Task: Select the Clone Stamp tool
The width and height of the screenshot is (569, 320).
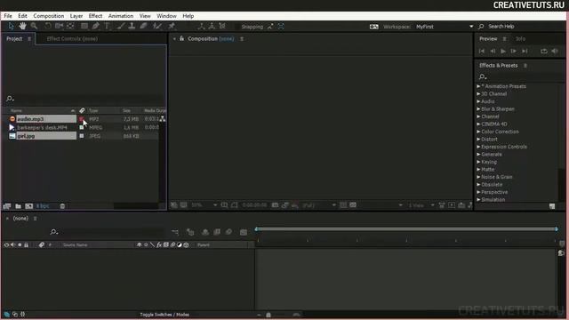Action: pyautogui.click(x=132, y=26)
